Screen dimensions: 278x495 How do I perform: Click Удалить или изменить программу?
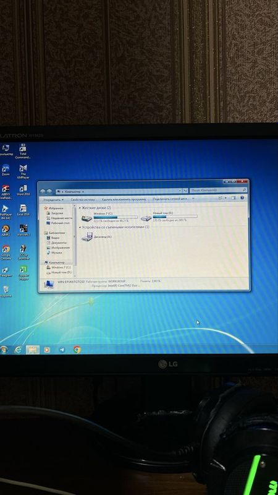tap(124, 199)
